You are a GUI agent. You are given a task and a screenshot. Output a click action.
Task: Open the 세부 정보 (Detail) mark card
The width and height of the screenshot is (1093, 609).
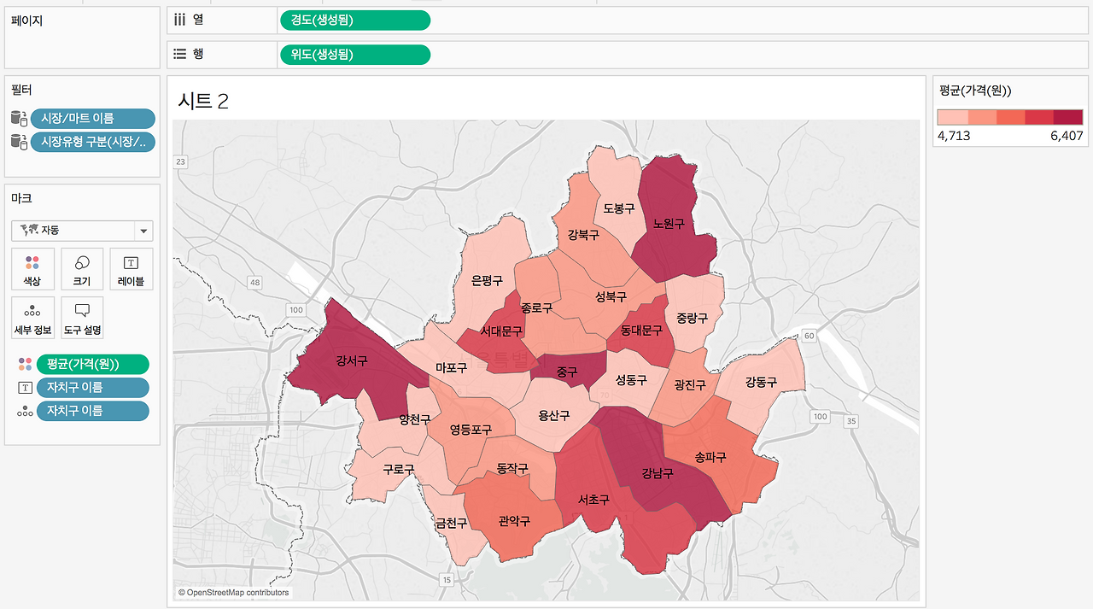coord(33,318)
